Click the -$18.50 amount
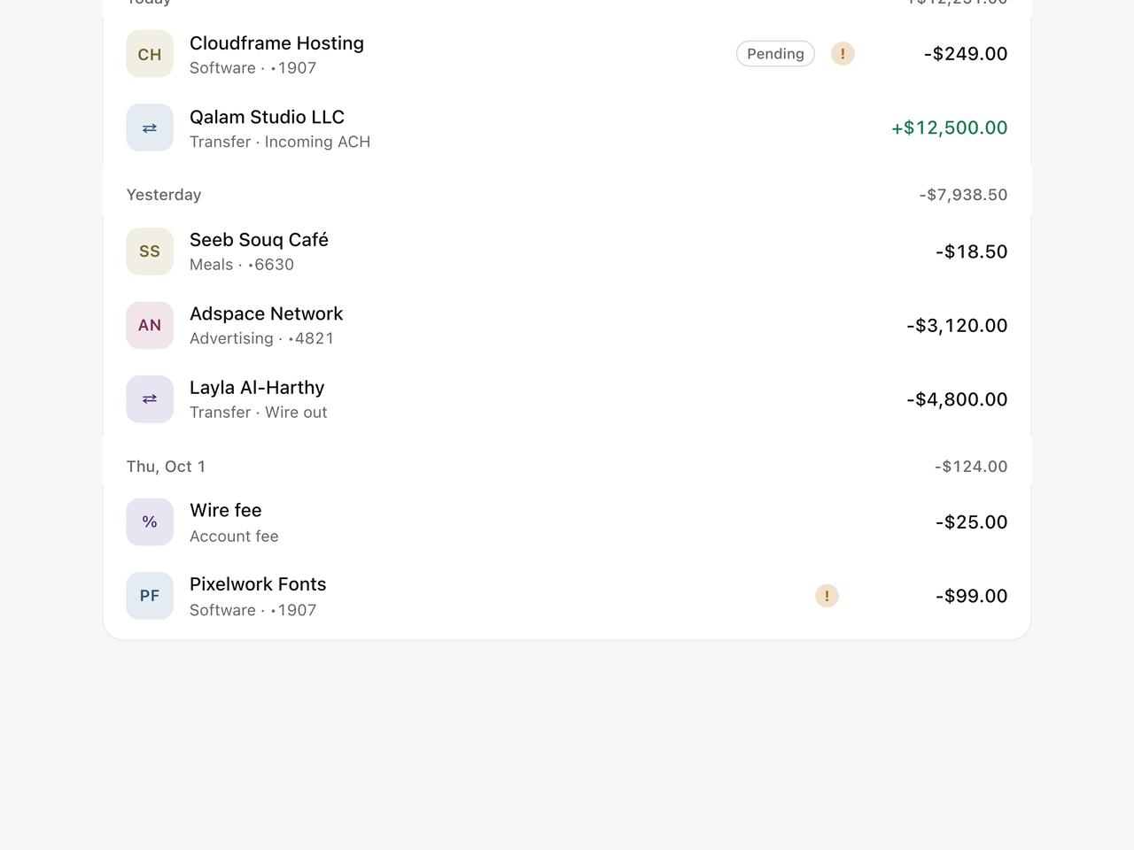1134x850 pixels. coord(972,251)
